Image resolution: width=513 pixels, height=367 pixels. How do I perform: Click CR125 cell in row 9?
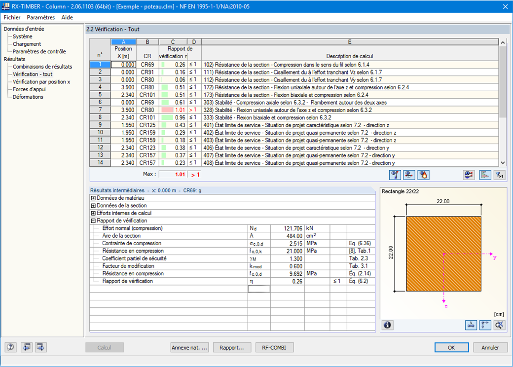(x=147, y=125)
